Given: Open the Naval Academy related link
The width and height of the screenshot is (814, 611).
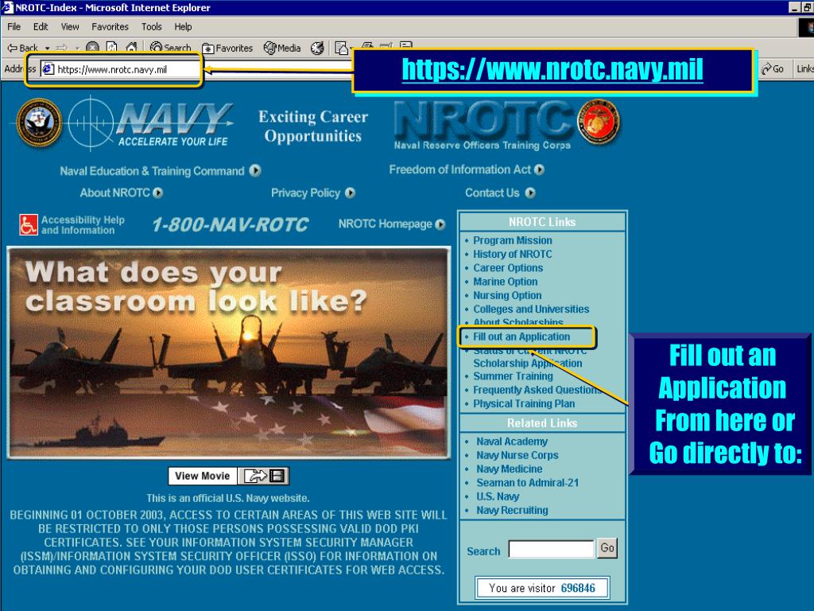Looking at the screenshot, I should point(512,442).
